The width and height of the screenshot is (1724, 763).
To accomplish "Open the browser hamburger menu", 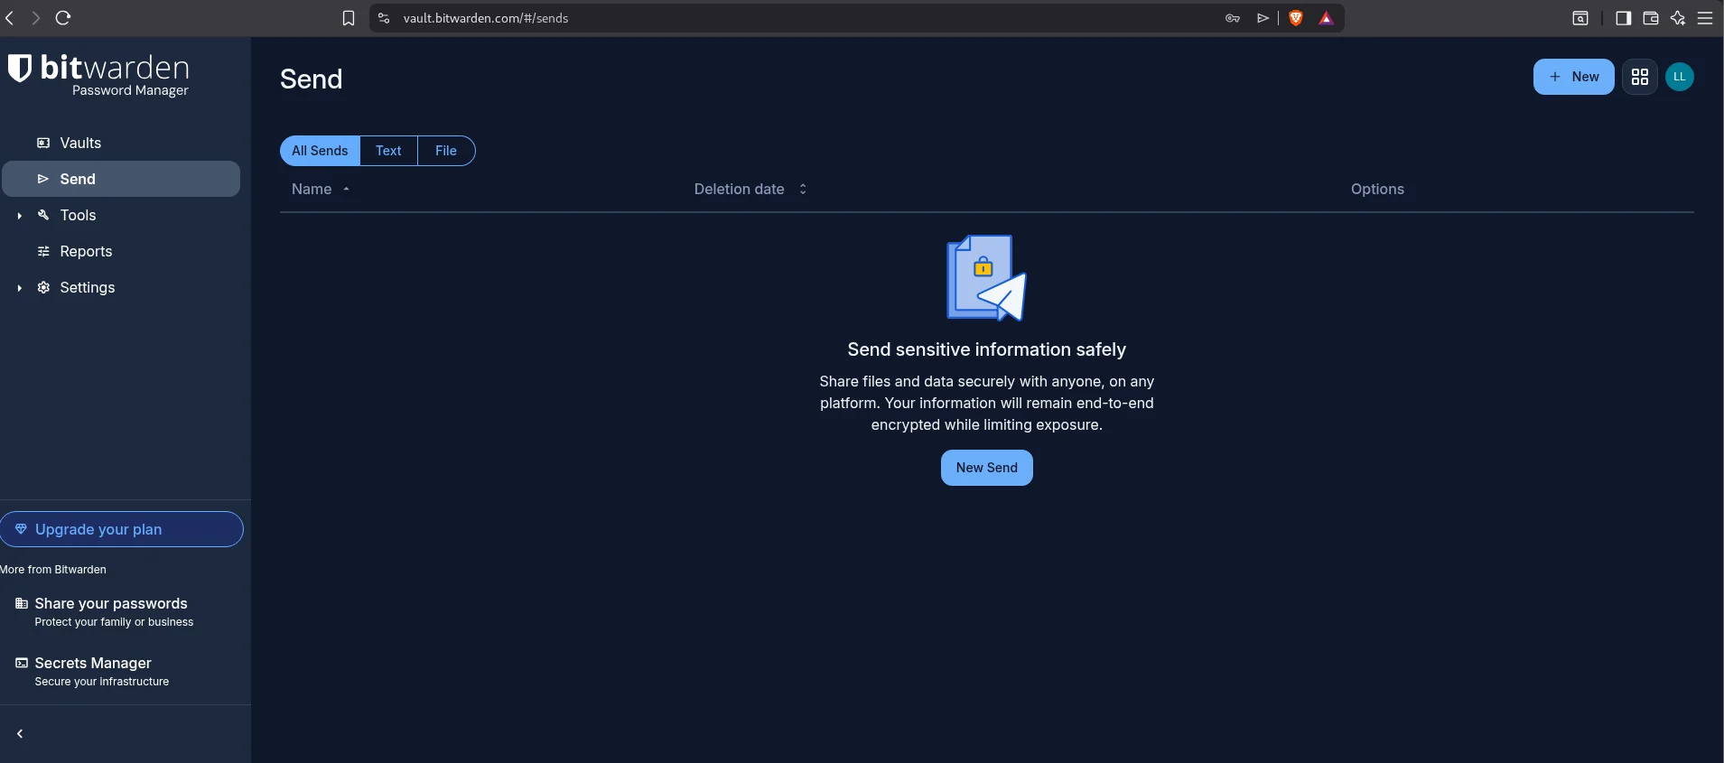I will point(1705,18).
